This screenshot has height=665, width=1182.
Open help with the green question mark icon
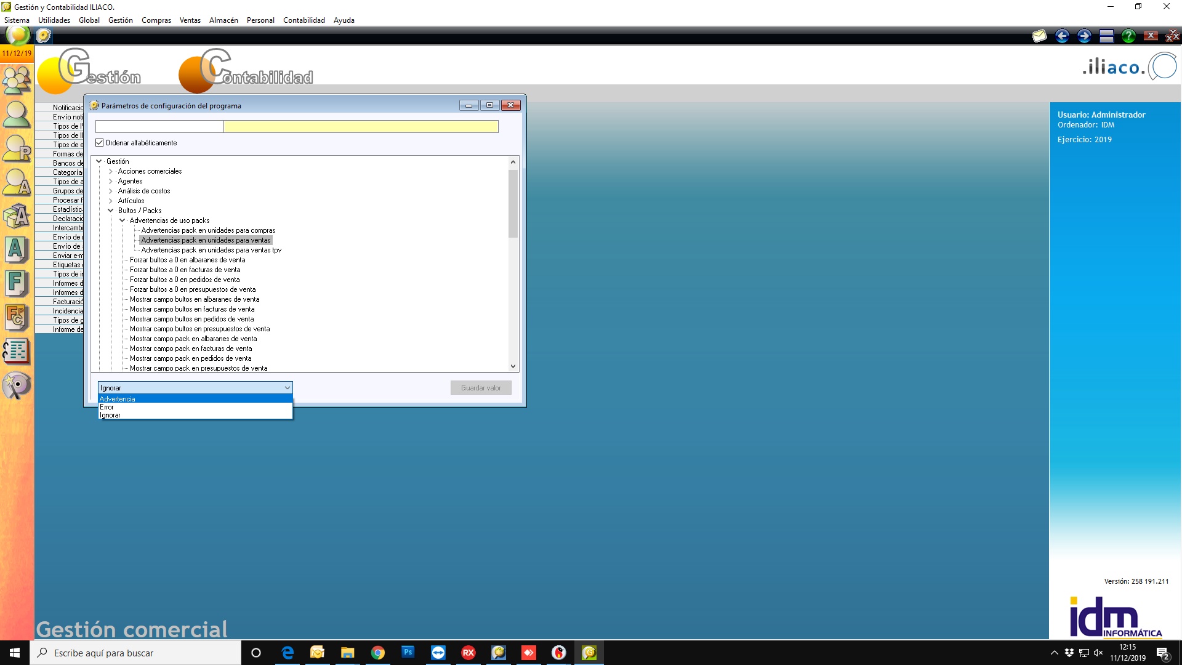1128,36
